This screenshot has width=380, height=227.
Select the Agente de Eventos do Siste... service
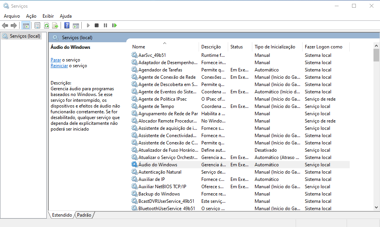168,92
